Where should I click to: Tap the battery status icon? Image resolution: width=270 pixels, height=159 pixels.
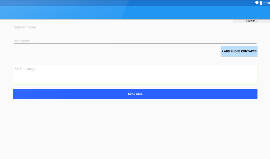pyautogui.click(x=261, y=3)
